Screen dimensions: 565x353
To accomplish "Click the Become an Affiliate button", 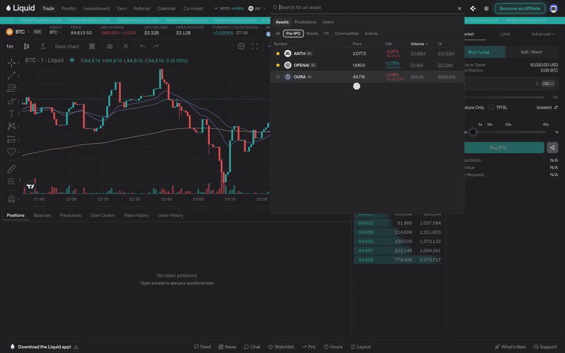I will [x=520, y=8].
